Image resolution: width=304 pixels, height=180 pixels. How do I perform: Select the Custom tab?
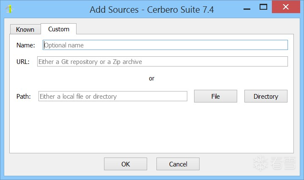58,29
